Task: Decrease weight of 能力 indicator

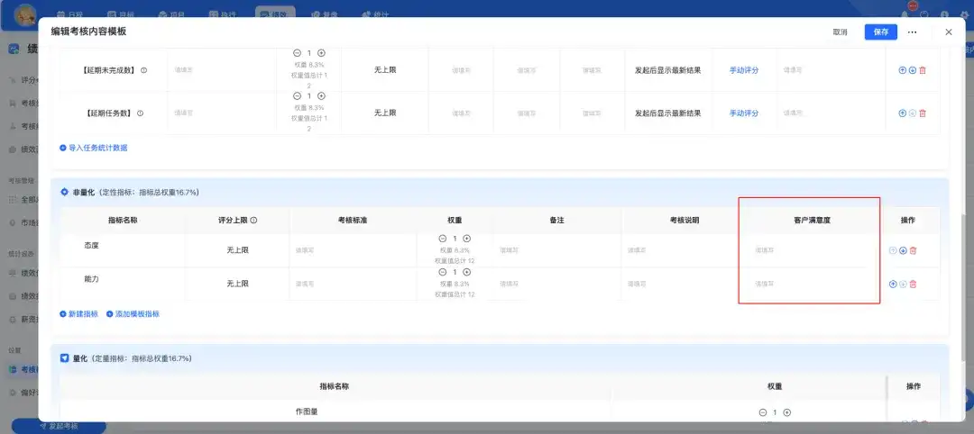Action: click(x=443, y=272)
